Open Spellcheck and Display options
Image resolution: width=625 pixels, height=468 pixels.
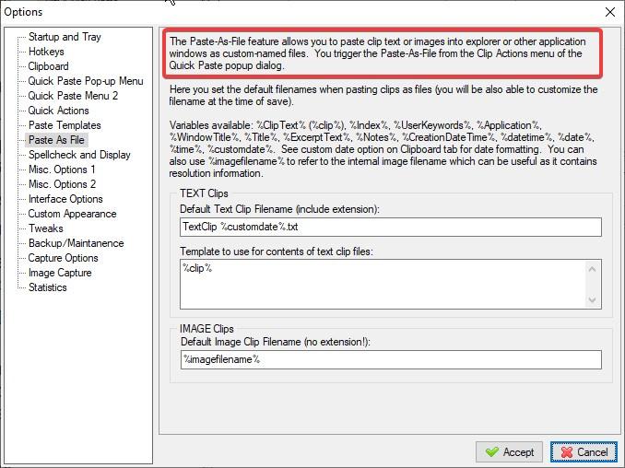(x=79, y=155)
